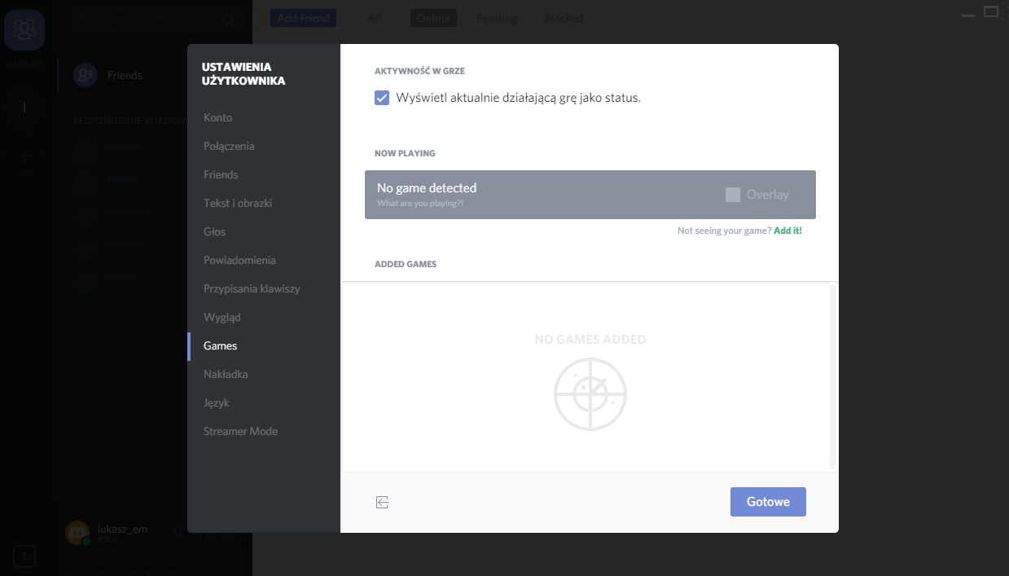Switch to the All friends tab
1009x576 pixels.
pyautogui.click(x=374, y=18)
